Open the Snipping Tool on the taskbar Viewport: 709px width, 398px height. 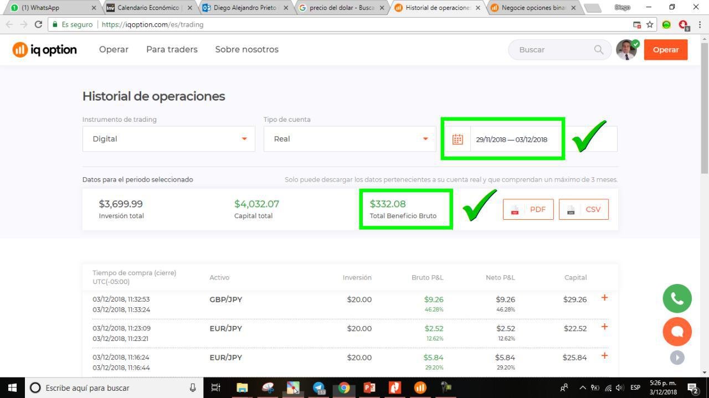pos(268,387)
